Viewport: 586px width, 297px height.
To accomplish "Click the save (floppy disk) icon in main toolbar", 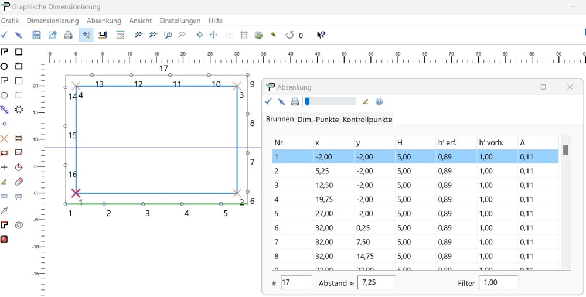I will coord(36,35).
